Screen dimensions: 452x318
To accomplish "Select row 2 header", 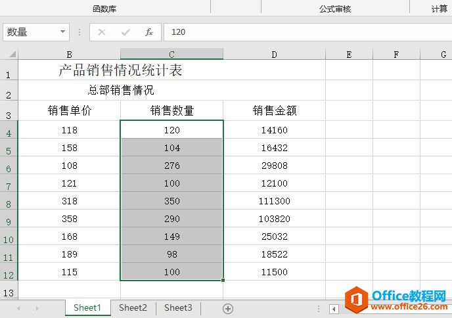I will click(9, 90).
